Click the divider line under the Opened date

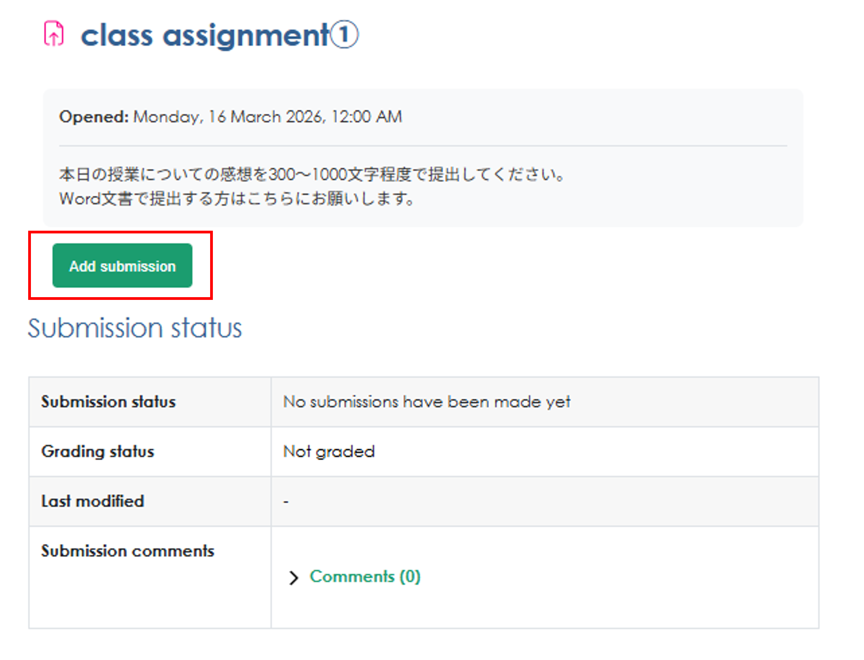click(x=423, y=146)
